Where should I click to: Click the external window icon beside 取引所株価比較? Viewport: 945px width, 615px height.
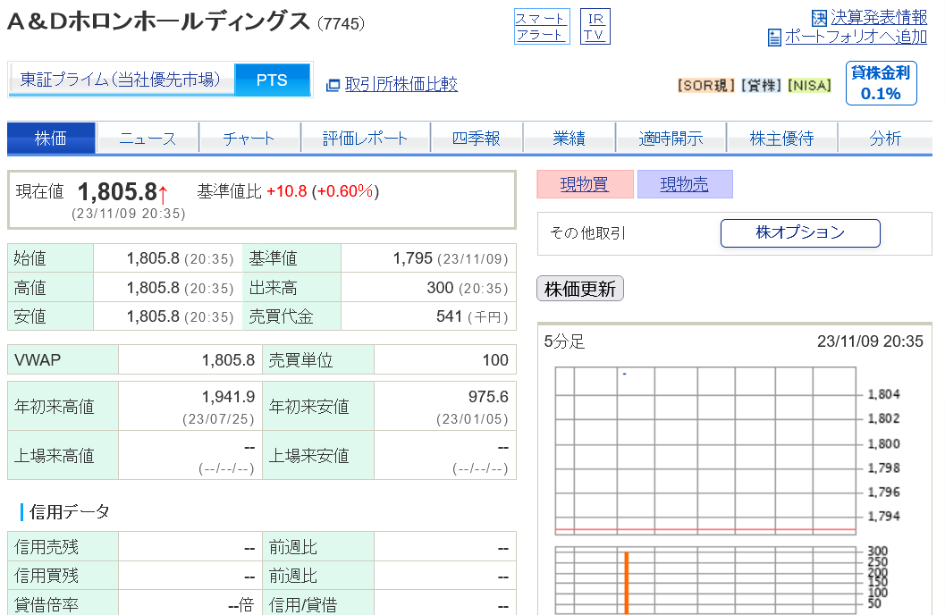(333, 85)
